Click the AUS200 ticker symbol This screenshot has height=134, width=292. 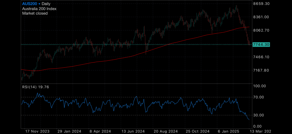[x=30, y=4]
